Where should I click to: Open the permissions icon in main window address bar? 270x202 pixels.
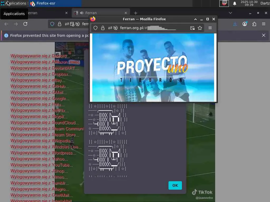point(67,24)
